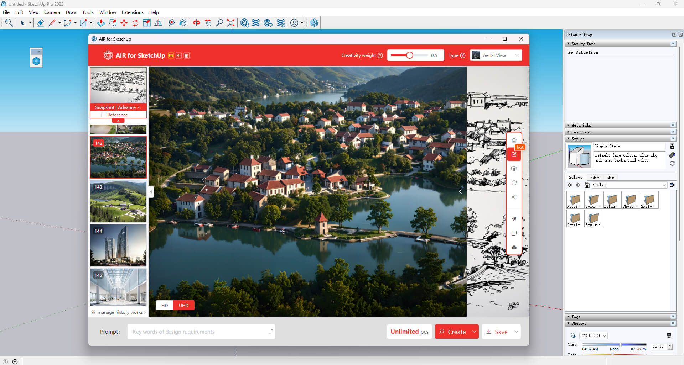Switch output quality to HD
The width and height of the screenshot is (684, 365).
point(165,305)
